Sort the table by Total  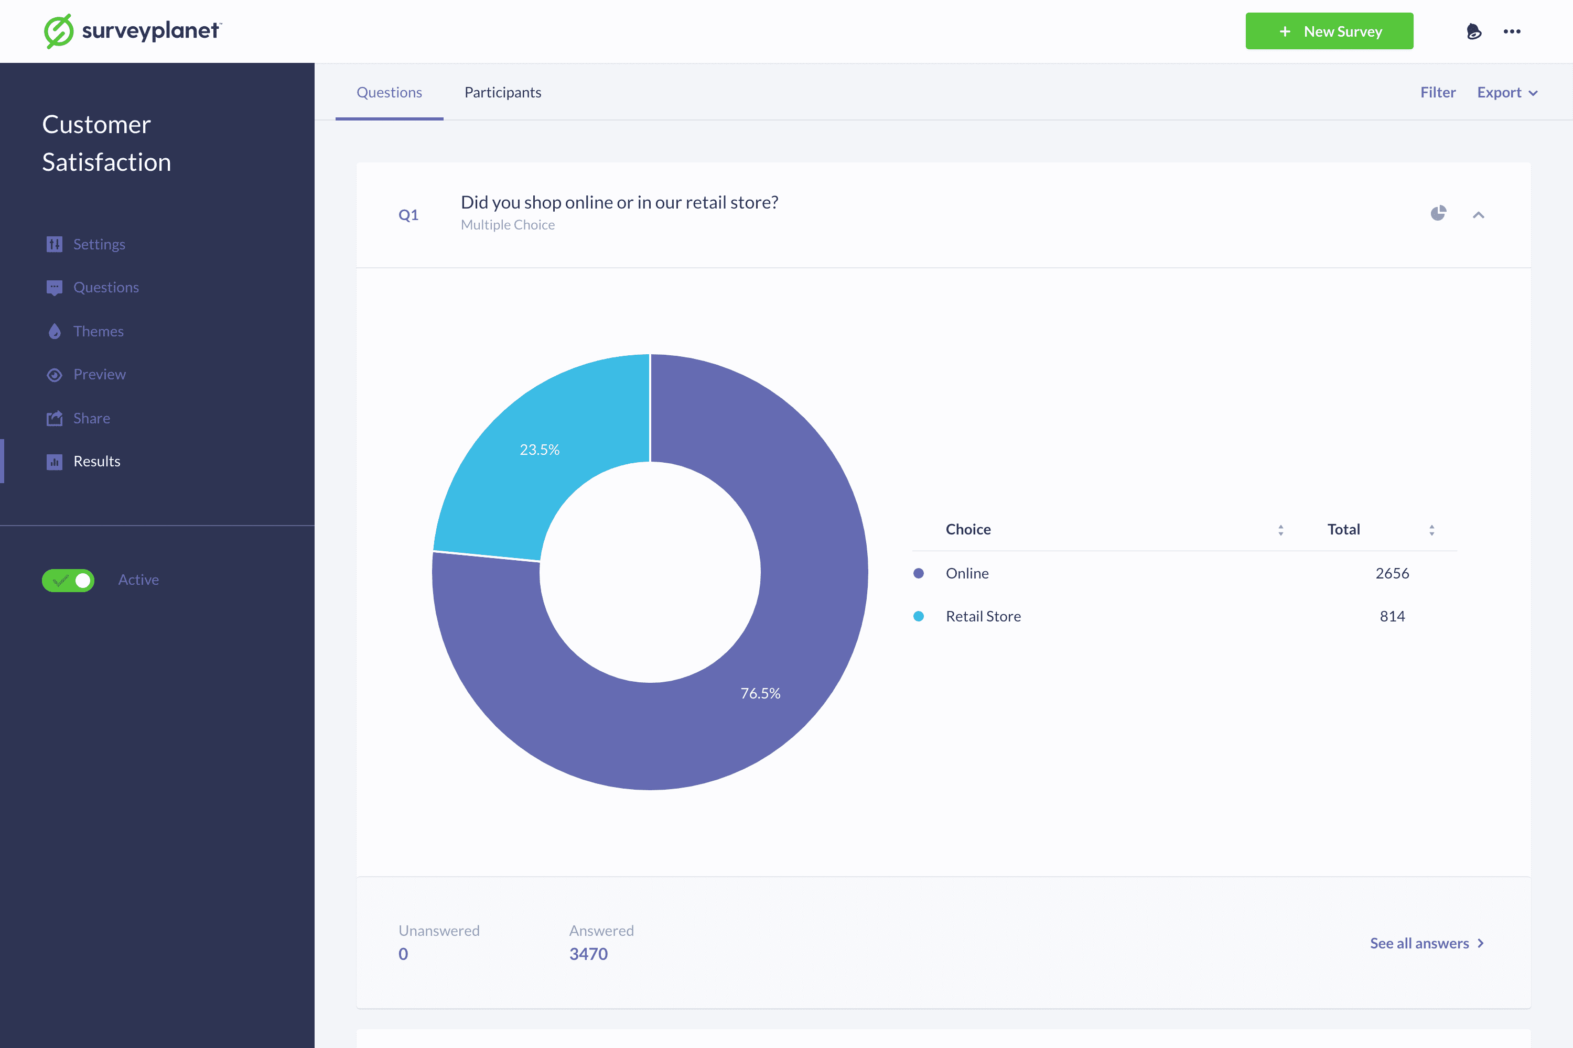1431,529
